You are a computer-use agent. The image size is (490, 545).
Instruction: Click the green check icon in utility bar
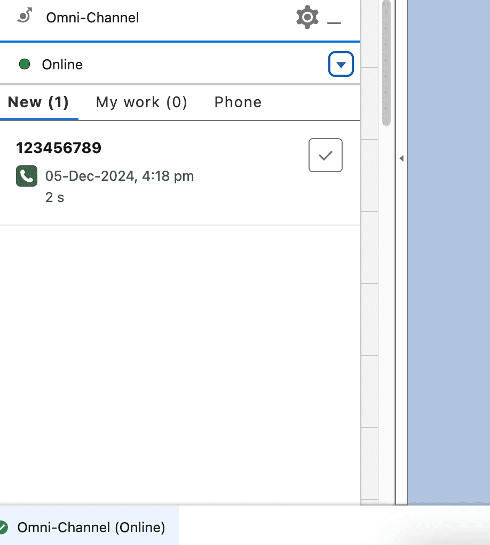(x=3, y=528)
